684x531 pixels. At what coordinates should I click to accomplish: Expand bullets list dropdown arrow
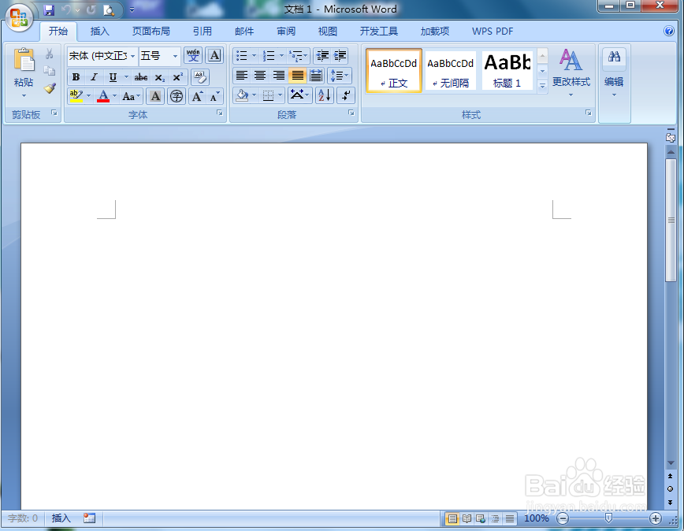click(x=255, y=55)
